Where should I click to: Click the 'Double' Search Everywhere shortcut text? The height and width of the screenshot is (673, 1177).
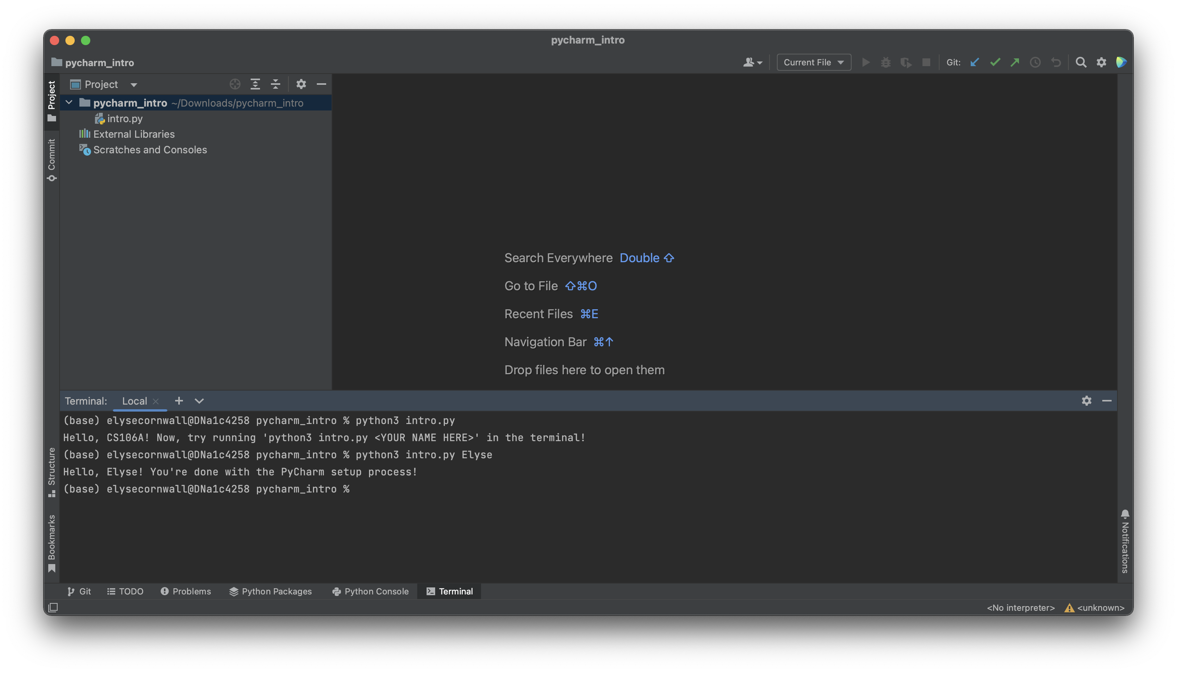pos(639,258)
